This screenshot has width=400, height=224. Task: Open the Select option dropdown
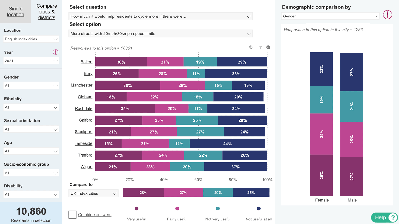pos(161,34)
